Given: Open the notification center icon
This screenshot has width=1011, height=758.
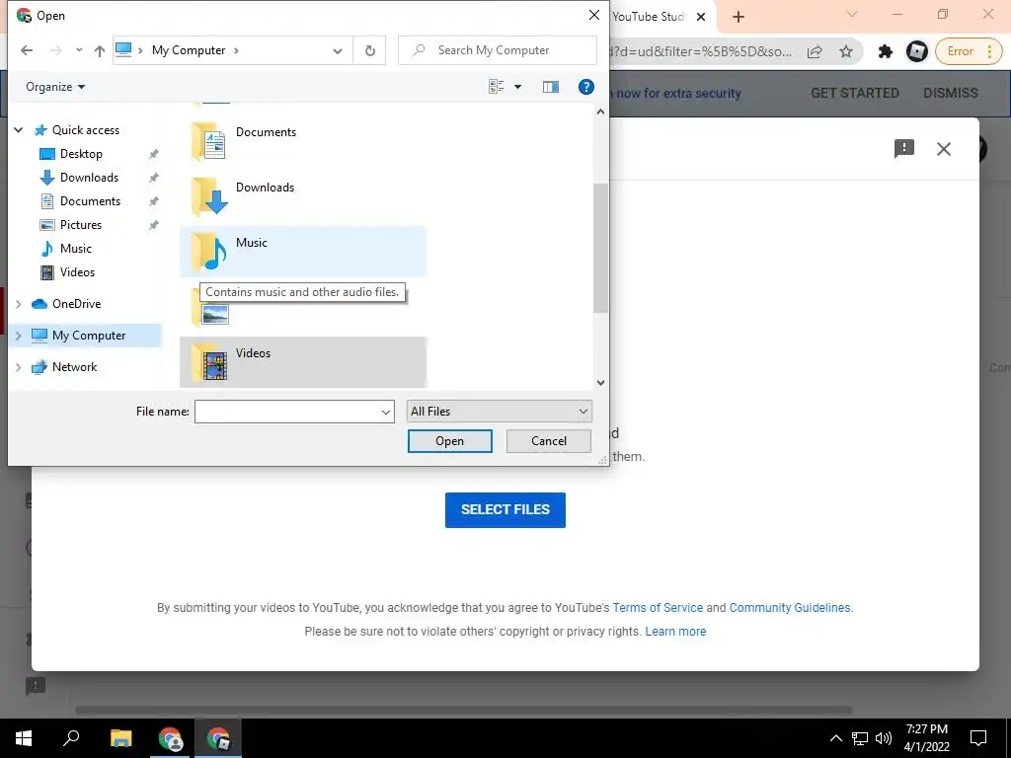Looking at the screenshot, I should click(x=978, y=738).
